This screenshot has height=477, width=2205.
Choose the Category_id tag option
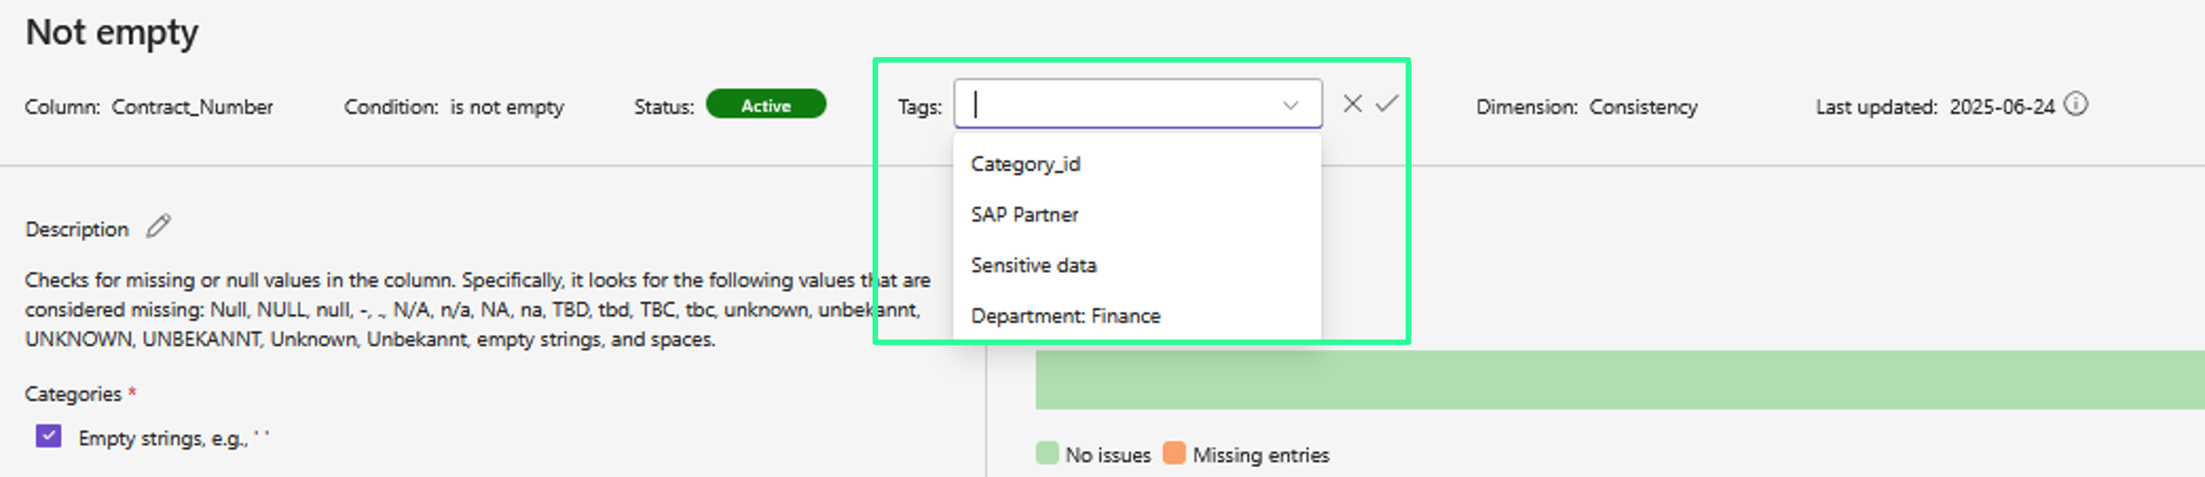(1026, 164)
